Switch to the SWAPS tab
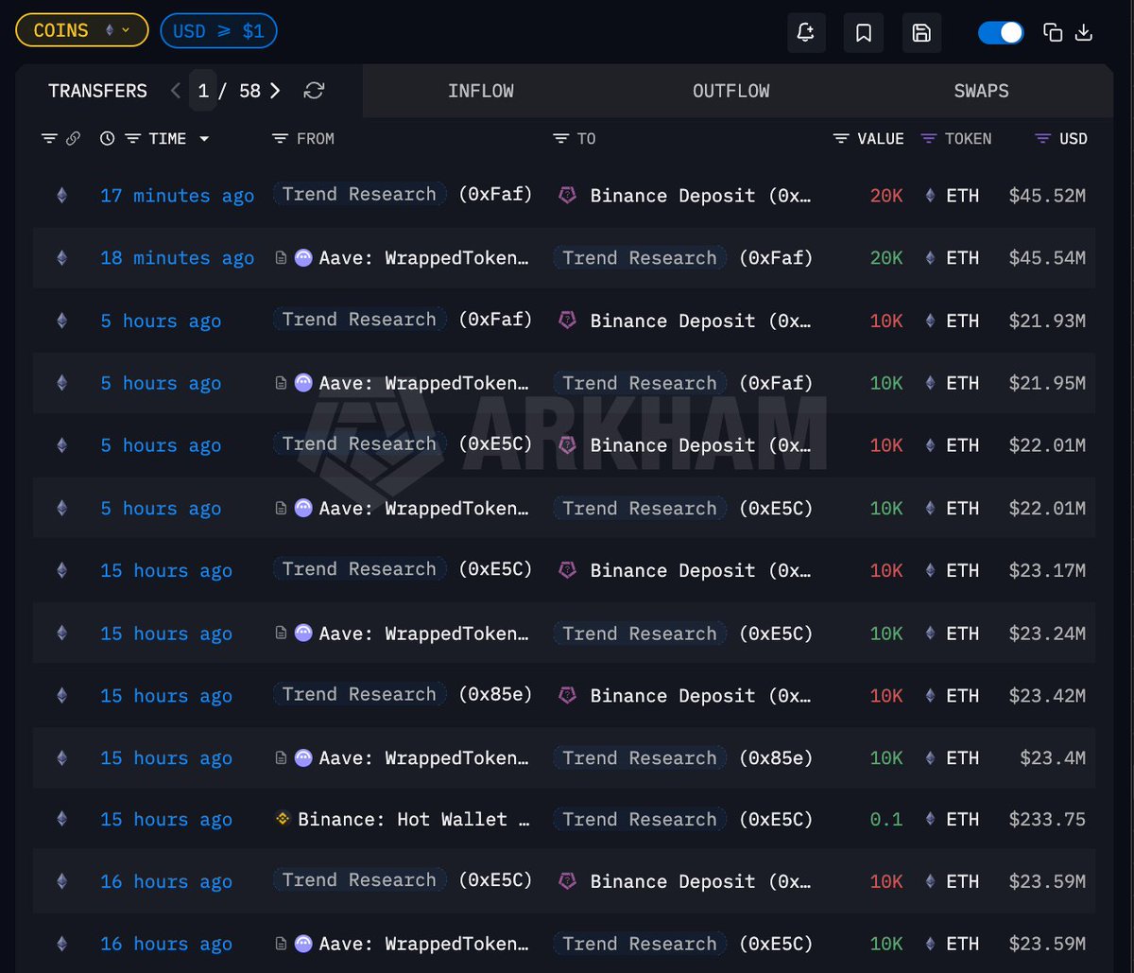The height and width of the screenshot is (973, 1134). click(981, 91)
